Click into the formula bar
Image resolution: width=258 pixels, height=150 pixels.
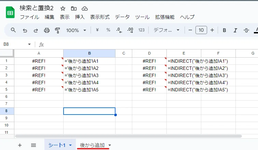tap(151, 44)
